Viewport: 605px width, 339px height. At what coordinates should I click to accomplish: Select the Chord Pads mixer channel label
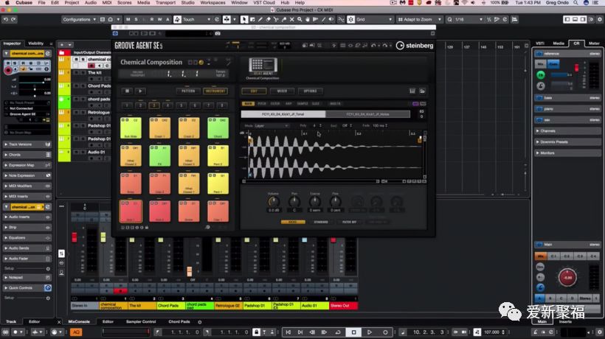click(168, 305)
